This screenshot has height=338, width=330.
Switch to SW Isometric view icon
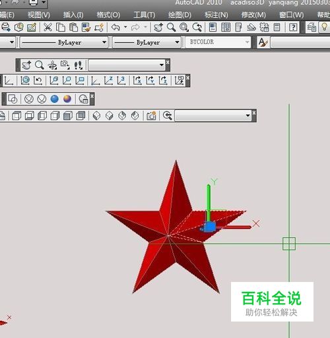point(96,115)
